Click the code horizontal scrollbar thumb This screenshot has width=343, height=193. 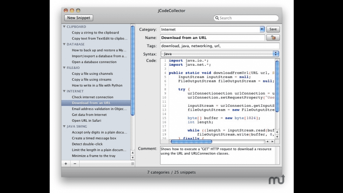[x=191, y=141]
